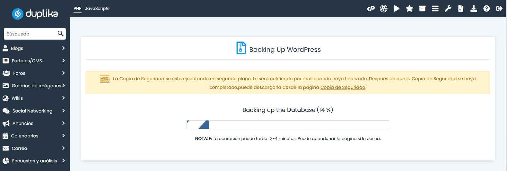507x171 pixels.
Task: Click the Calendarios calendar icon
Action: (x=5, y=136)
